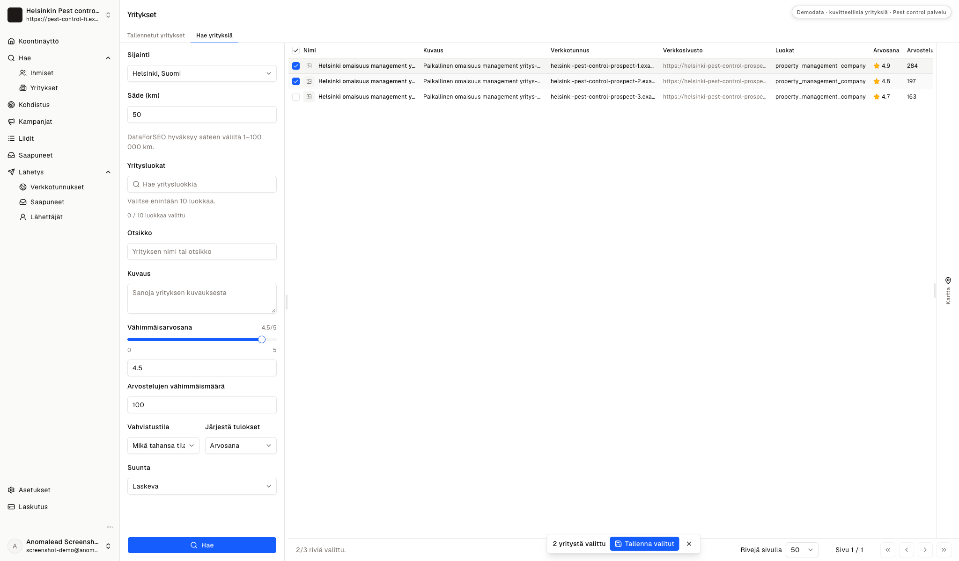Switch to Tallennetut yritykset tab
Screen dimensions: 959x561
point(156,36)
